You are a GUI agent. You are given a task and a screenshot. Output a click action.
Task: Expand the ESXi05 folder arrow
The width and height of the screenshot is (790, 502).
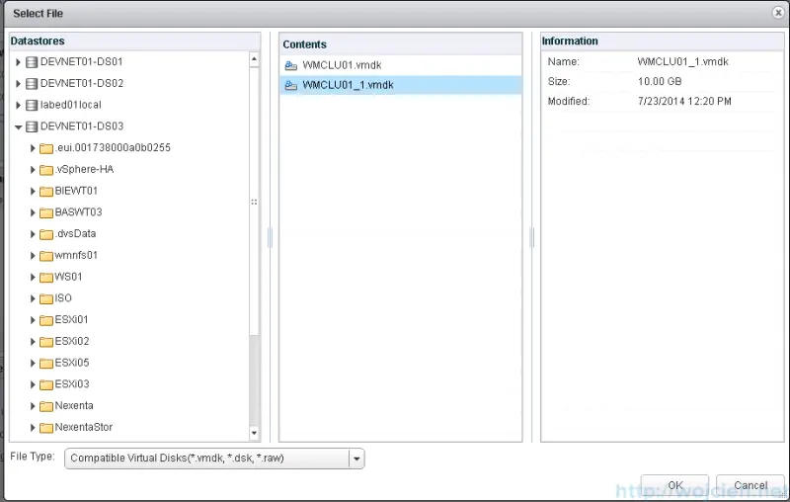click(33, 364)
